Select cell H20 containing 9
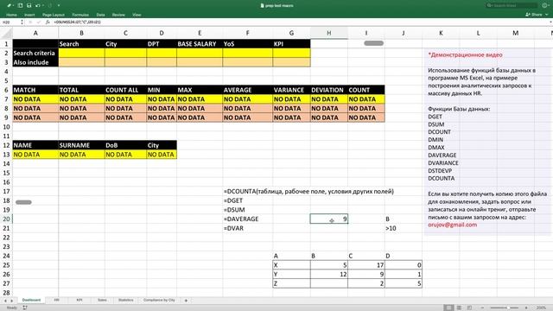553x311 pixels. [329, 219]
